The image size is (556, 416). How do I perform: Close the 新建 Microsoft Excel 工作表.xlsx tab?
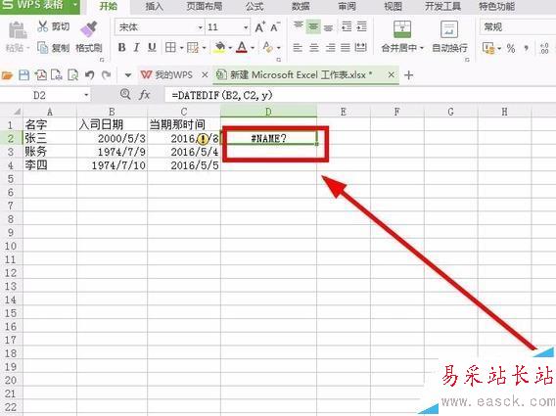click(x=391, y=74)
